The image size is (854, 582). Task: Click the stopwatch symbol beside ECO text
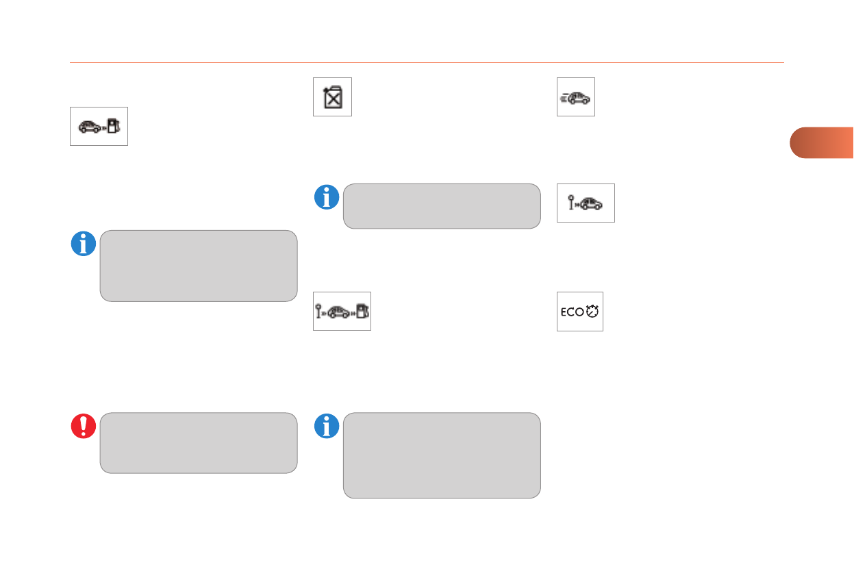pyautogui.click(x=592, y=312)
